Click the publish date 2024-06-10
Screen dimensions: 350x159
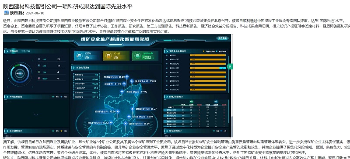(x=35, y=13)
